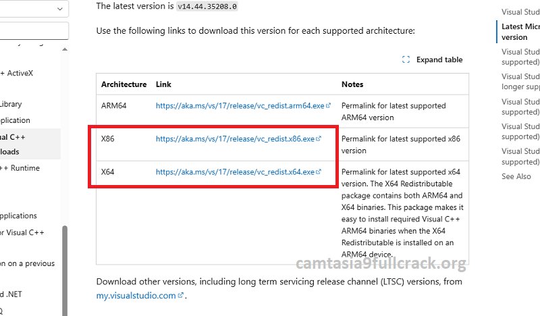The image size is (540, 316).
Task: Open the X64 vc_redist download link
Action: pyautogui.click(x=238, y=172)
